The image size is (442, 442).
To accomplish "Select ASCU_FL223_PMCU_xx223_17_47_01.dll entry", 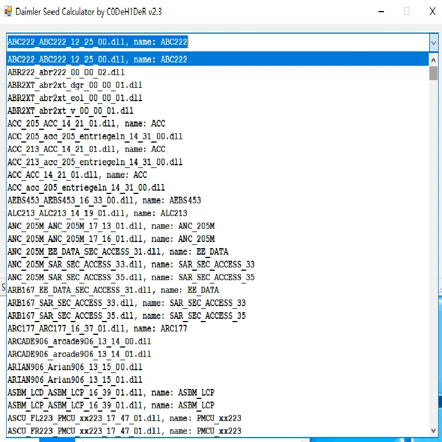I will pos(217,418).
